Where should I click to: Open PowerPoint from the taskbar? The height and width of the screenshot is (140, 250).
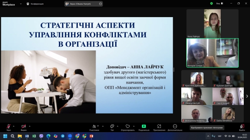click(x=91, y=136)
